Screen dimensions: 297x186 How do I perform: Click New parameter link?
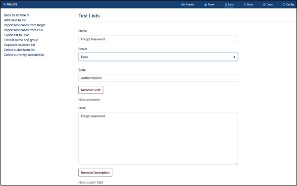pos(89,100)
